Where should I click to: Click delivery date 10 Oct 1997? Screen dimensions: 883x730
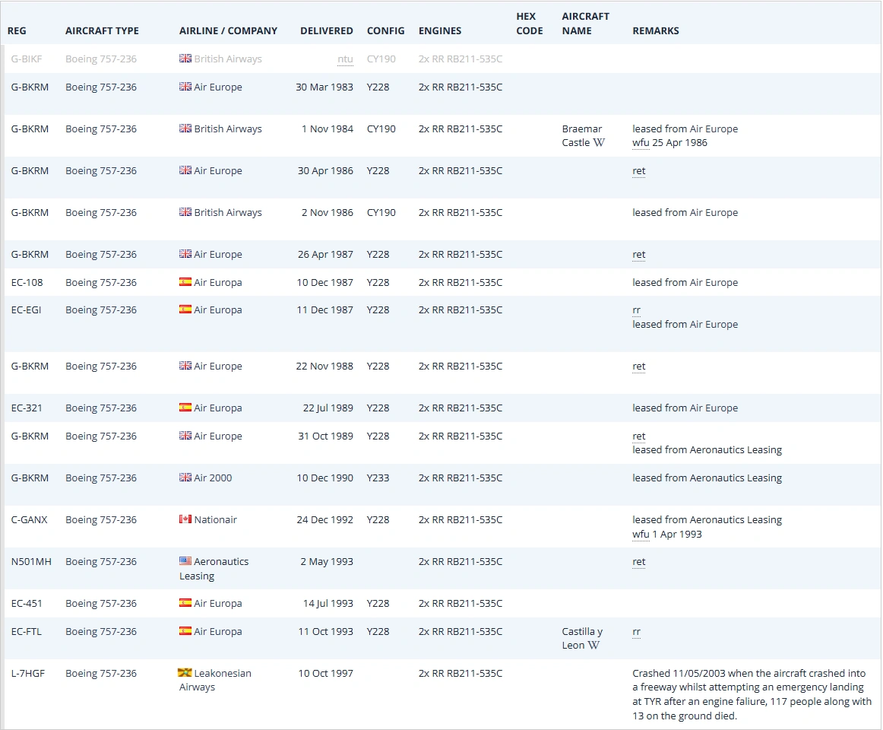coord(325,673)
